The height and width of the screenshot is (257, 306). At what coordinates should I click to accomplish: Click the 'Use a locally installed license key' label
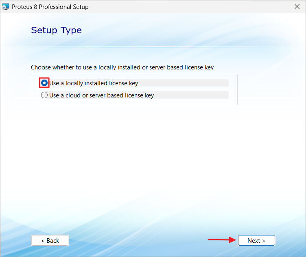(94, 83)
